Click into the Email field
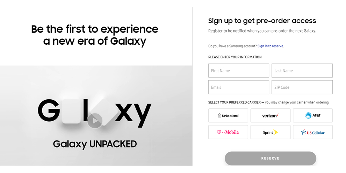Image resolution: width=346 pixels, height=173 pixels. 239,87
